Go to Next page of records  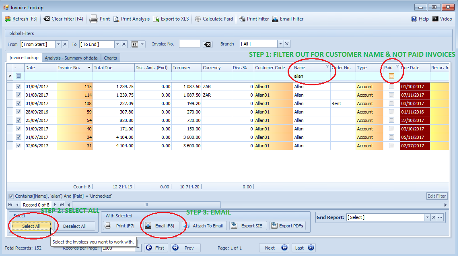(274, 248)
